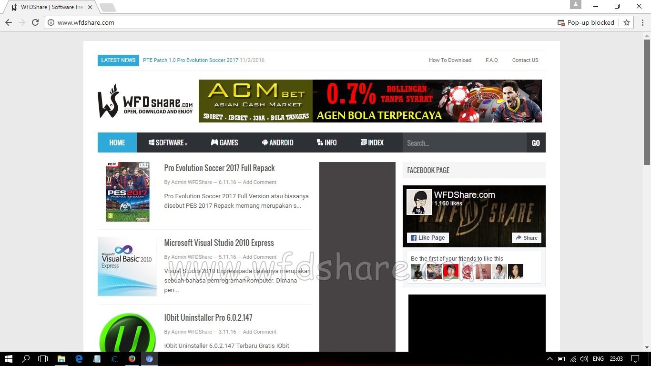
Task: Launch Microsoft Edge from the taskbar
Action: coord(79,359)
